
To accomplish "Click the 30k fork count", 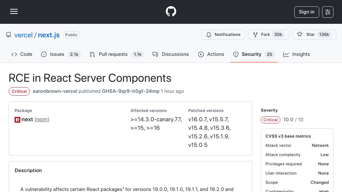I will (278, 34).
